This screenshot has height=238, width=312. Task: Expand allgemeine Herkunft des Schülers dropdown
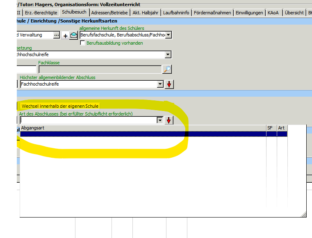tap(169, 35)
